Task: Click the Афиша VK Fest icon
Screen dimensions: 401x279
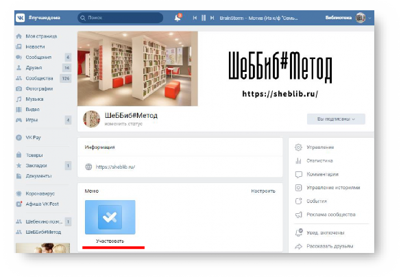Action: point(19,204)
